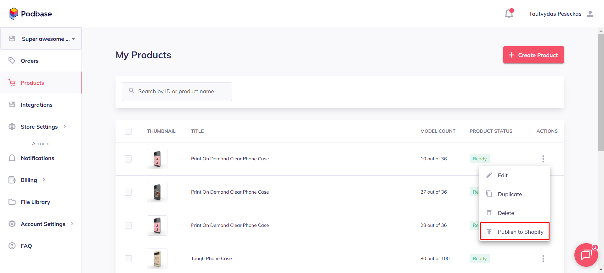Click the user profile avatar icon
604x273 pixels.
(590, 14)
